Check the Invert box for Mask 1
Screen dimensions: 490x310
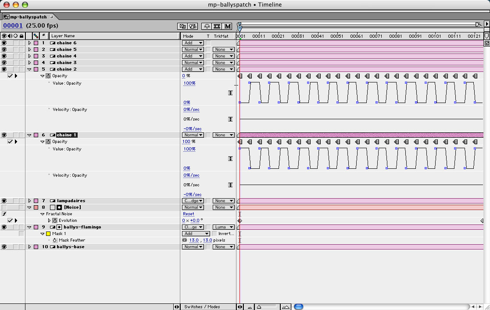click(x=214, y=234)
